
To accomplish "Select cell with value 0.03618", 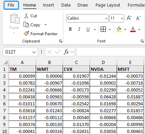I will tap(22, 111).
